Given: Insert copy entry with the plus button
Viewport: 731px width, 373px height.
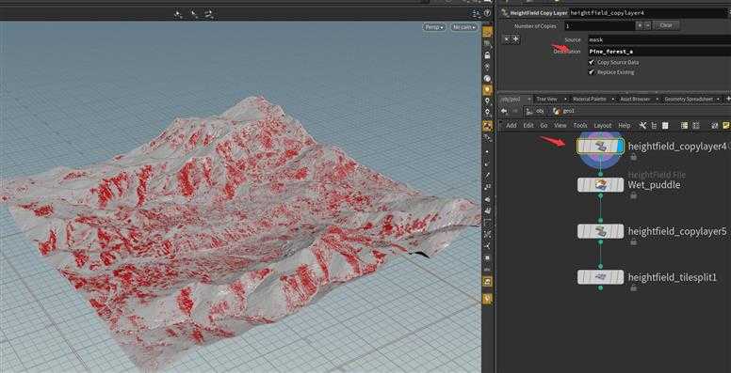Looking at the screenshot, I should point(515,39).
